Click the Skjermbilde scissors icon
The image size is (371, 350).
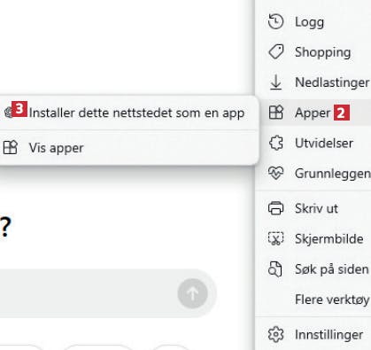click(275, 238)
